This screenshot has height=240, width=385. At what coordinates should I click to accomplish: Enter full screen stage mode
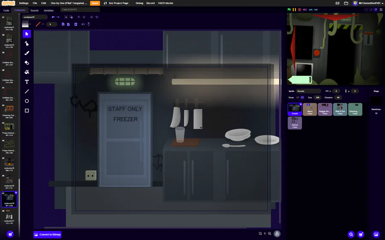(381, 9)
